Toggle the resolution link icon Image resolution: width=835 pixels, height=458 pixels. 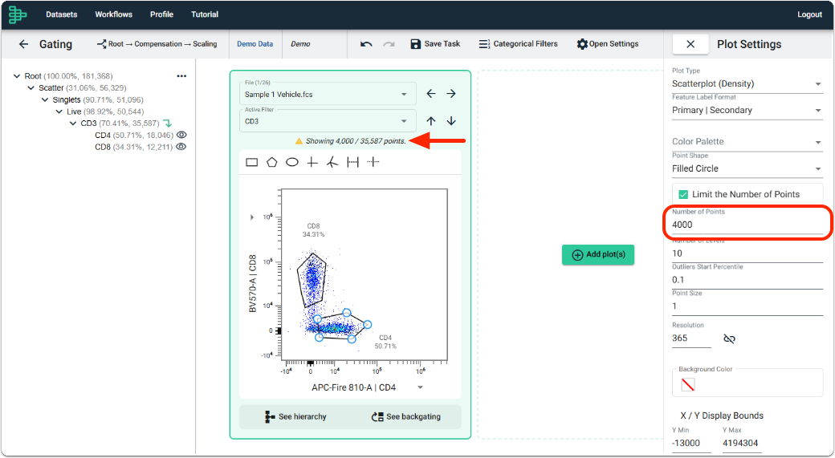tap(729, 338)
